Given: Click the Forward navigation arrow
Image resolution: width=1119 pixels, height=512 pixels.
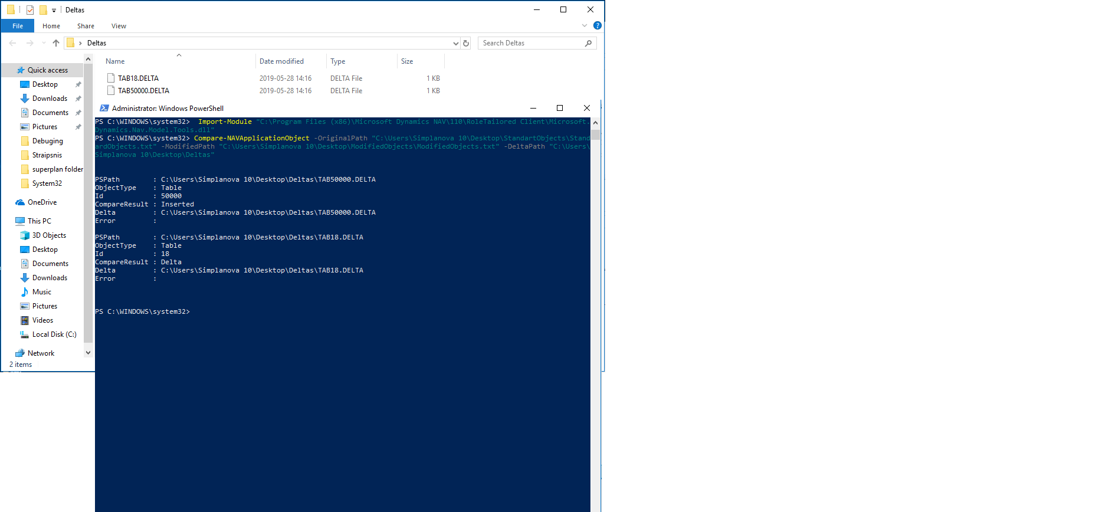Looking at the screenshot, I should [29, 43].
